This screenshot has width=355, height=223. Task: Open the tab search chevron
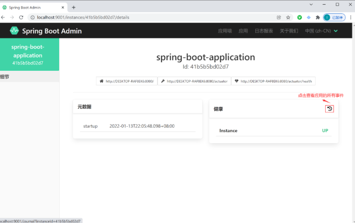[311, 4]
